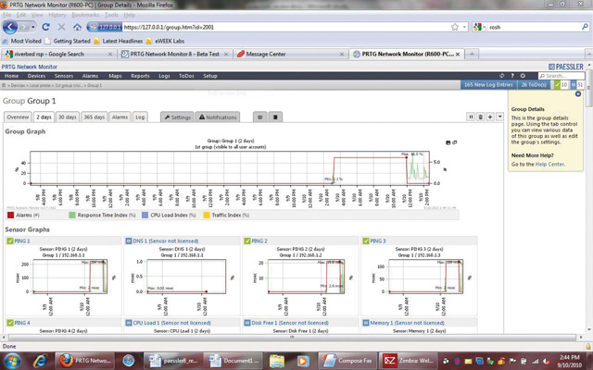
Task: Switch to the 30 days tab
Action: pyautogui.click(x=67, y=117)
